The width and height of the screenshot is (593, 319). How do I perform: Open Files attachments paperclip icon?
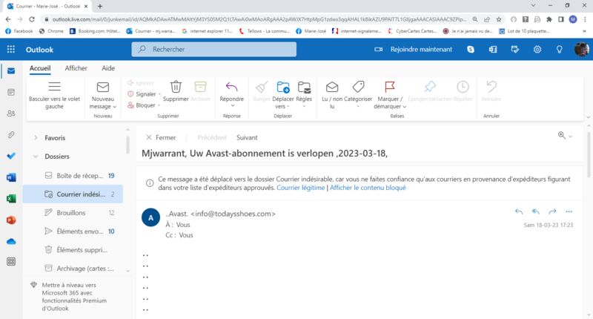coord(11,134)
